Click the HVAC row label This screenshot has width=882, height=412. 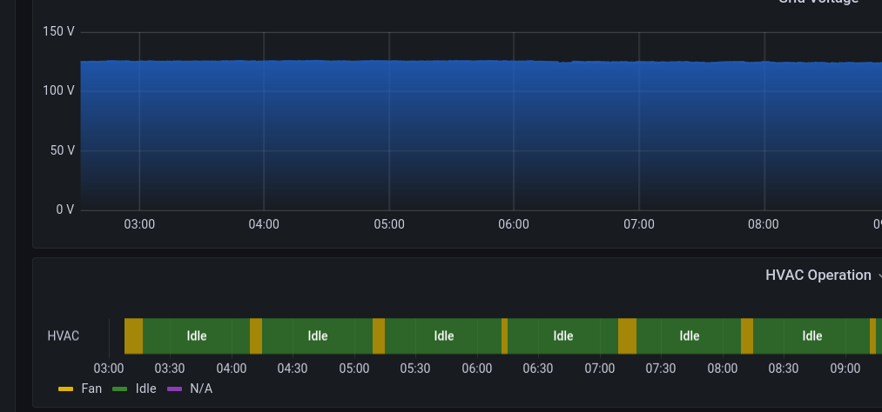coord(63,336)
